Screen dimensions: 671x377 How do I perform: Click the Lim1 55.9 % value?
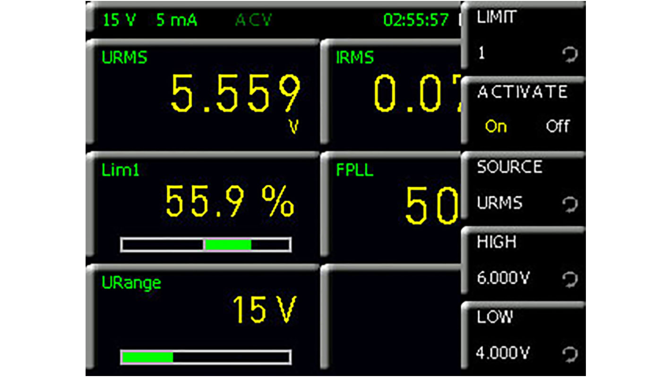click(230, 201)
